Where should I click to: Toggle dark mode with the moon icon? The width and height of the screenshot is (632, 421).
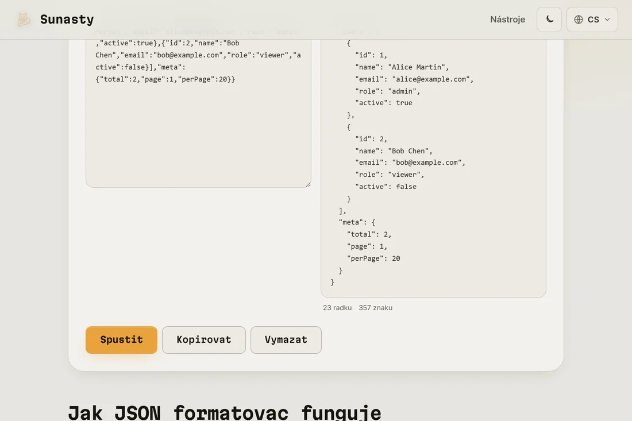point(549,20)
